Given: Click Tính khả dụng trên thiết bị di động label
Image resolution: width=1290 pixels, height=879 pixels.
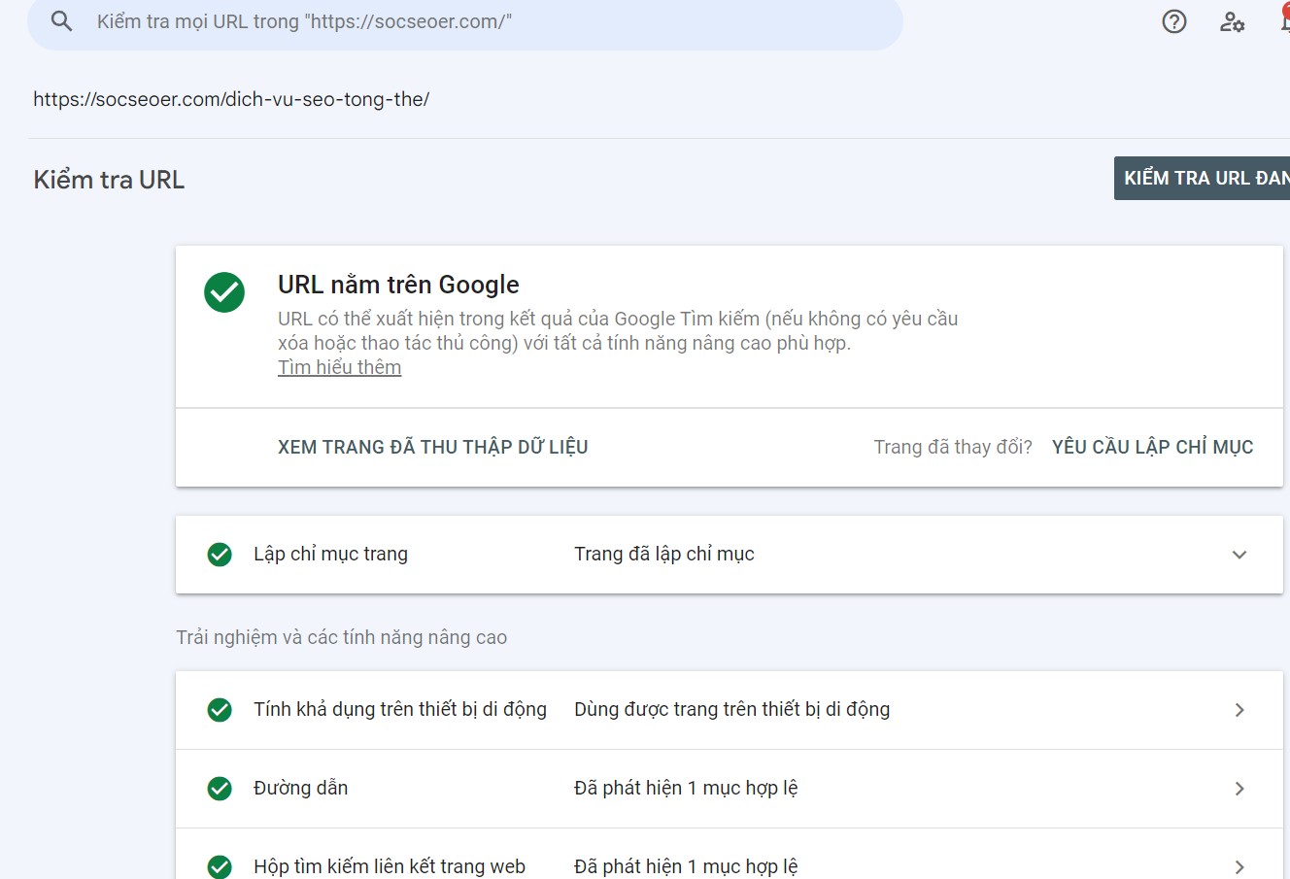Looking at the screenshot, I should [x=400, y=709].
